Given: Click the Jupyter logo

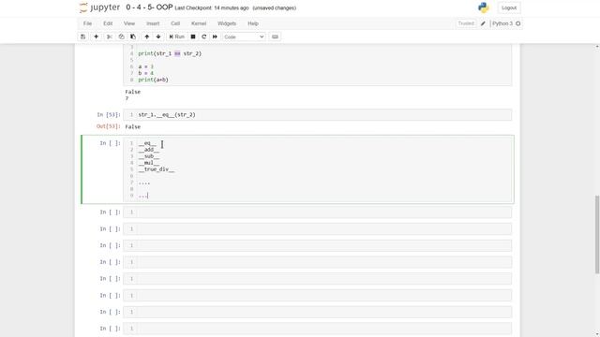Looking at the screenshot, I should click(x=99, y=7).
